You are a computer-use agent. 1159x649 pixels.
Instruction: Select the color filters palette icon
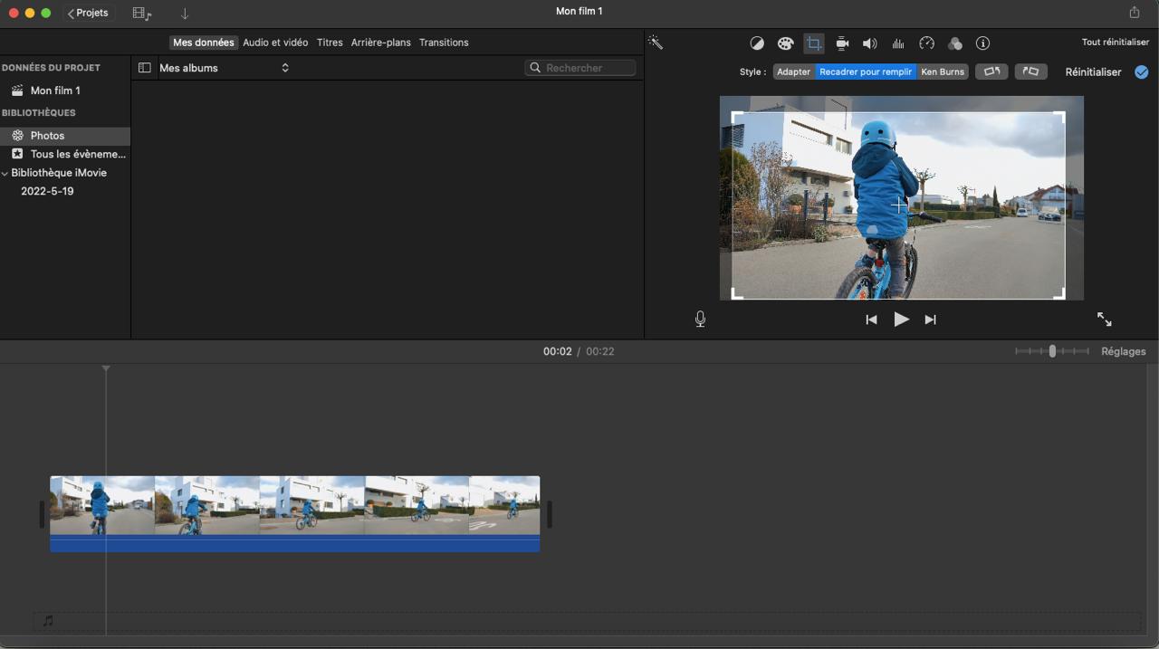point(785,43)
